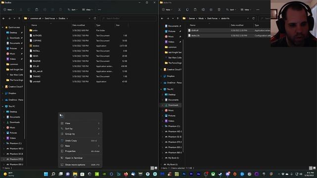Open the weather widget on the taskbar
Viewport: 317px width, 178px height.
[x=9, y=174]
